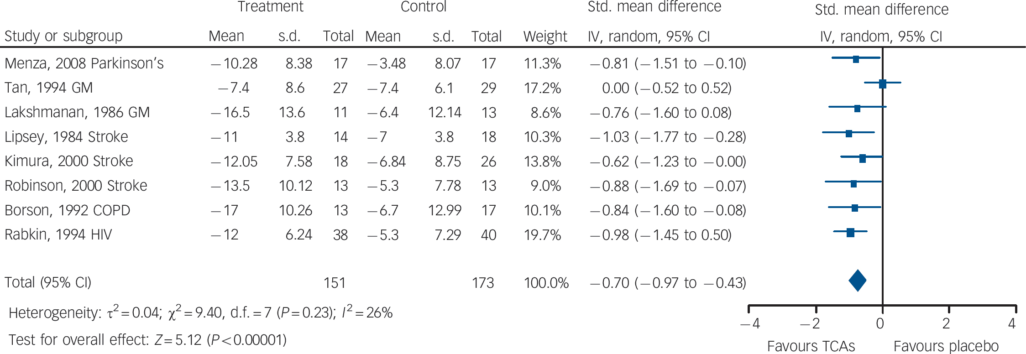1026x354 pixels.
Task: Click the Treatment group heading
Action: (270, 7)
